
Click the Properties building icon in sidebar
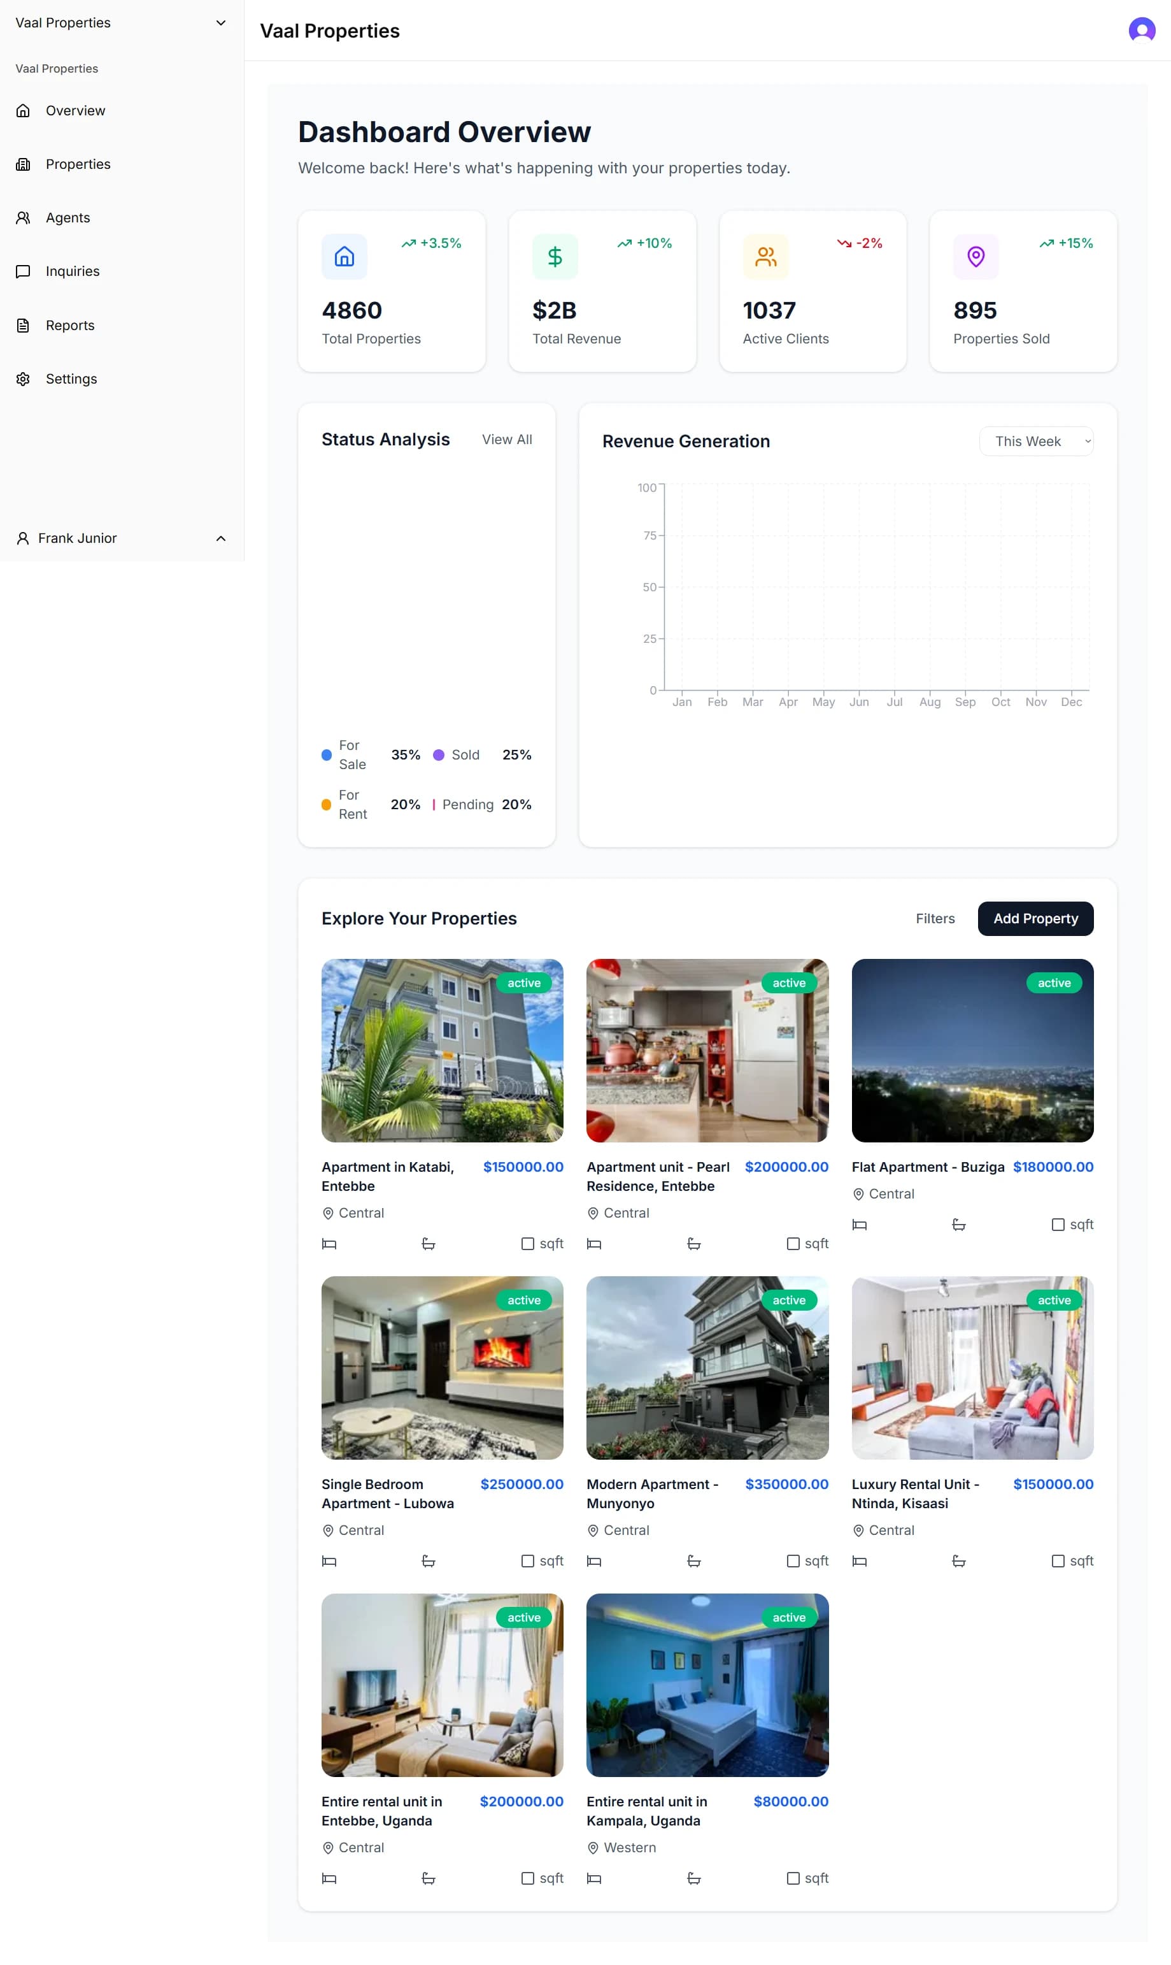point(23,164)
